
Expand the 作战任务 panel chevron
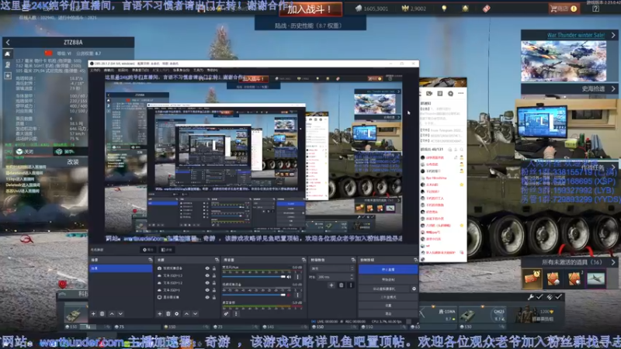[613, 167]
